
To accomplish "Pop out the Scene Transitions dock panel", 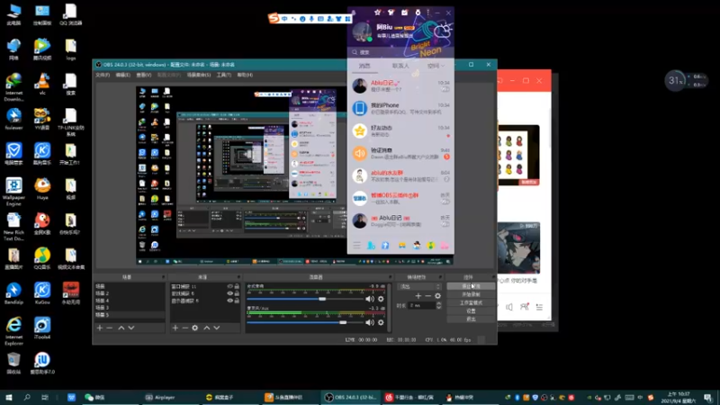I will click(440, 277).
